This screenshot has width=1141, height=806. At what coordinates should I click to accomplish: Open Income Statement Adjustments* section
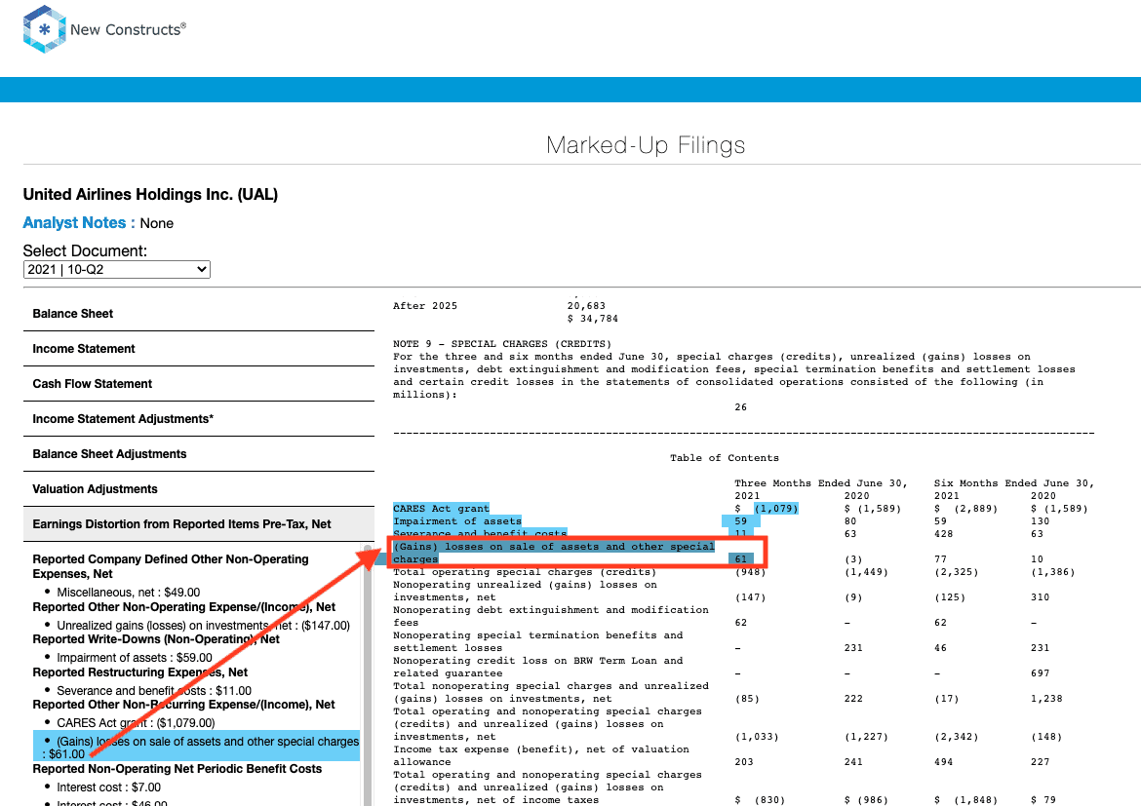(199, 418)
